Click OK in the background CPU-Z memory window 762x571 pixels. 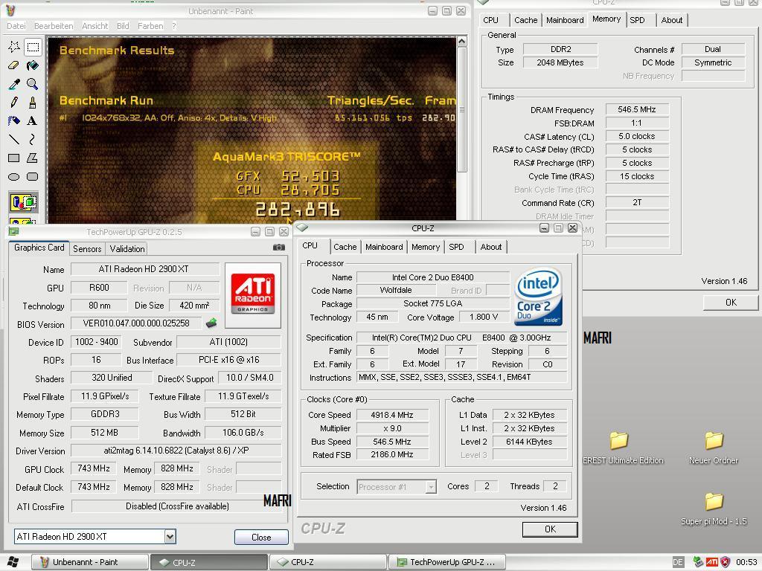(731, 302)
